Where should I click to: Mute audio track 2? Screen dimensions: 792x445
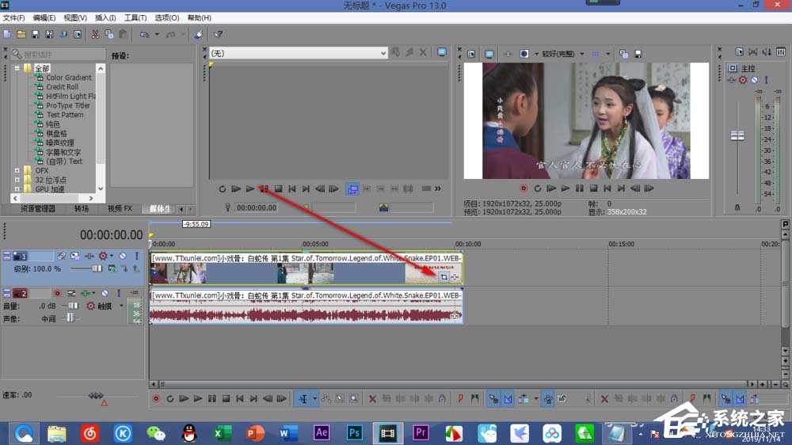tap(105, 294)
